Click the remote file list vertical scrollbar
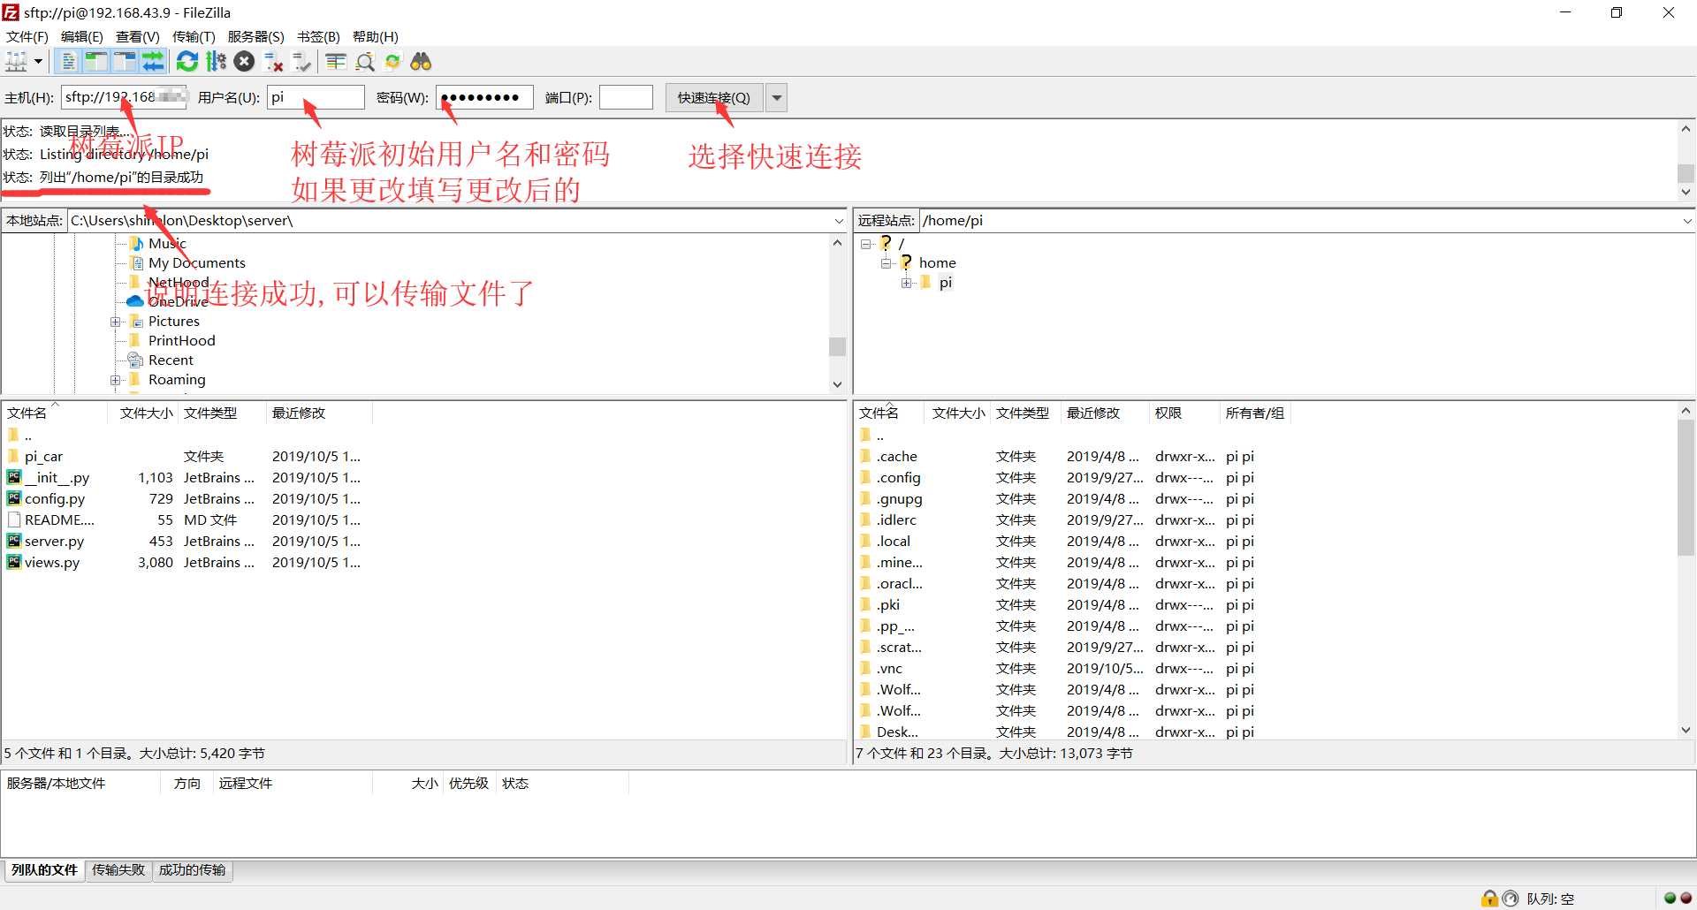Screen dimensions: 1697x910 (1686, 570)
